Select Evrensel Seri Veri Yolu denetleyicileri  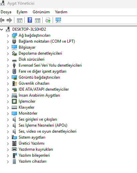[50, 65]
